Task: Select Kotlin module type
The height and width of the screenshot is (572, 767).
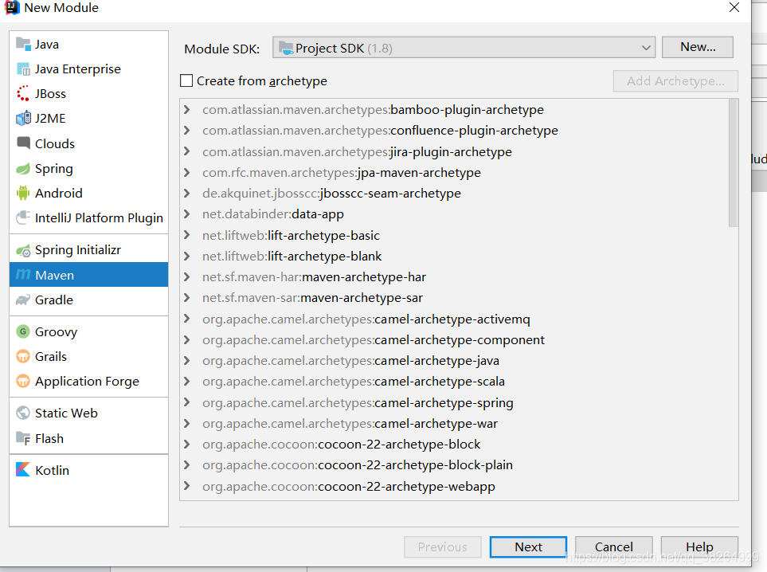Action: pos(88,470)
